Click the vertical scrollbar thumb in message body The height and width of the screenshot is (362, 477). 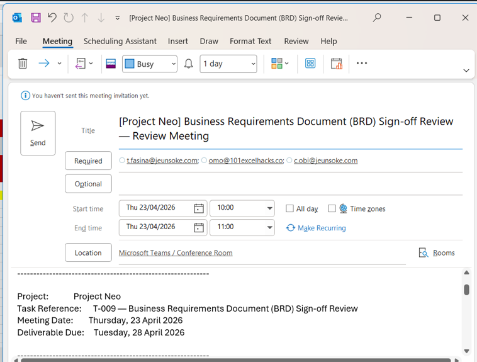pos(466,290)
